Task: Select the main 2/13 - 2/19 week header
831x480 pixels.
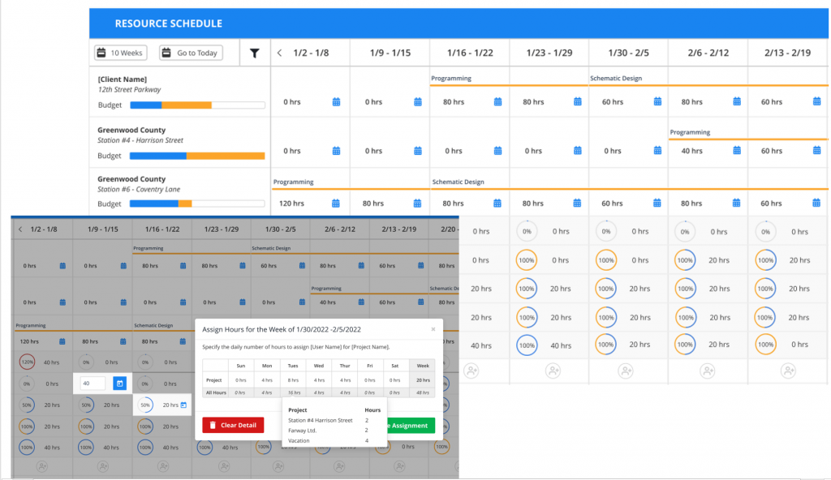Action: (787, 53)
